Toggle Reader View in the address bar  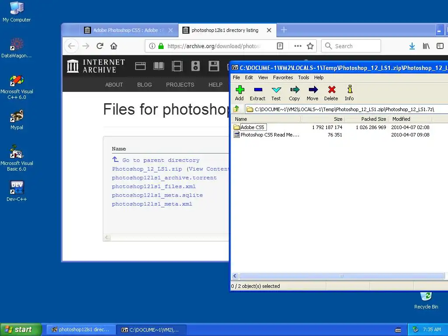pyautogui.click(x=280, y=46)
